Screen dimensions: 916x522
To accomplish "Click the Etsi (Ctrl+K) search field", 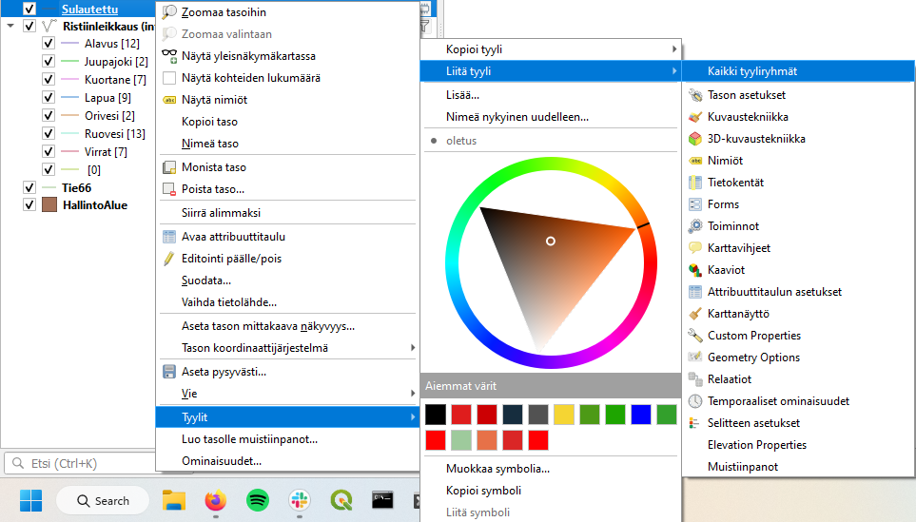I will point(81,463).
